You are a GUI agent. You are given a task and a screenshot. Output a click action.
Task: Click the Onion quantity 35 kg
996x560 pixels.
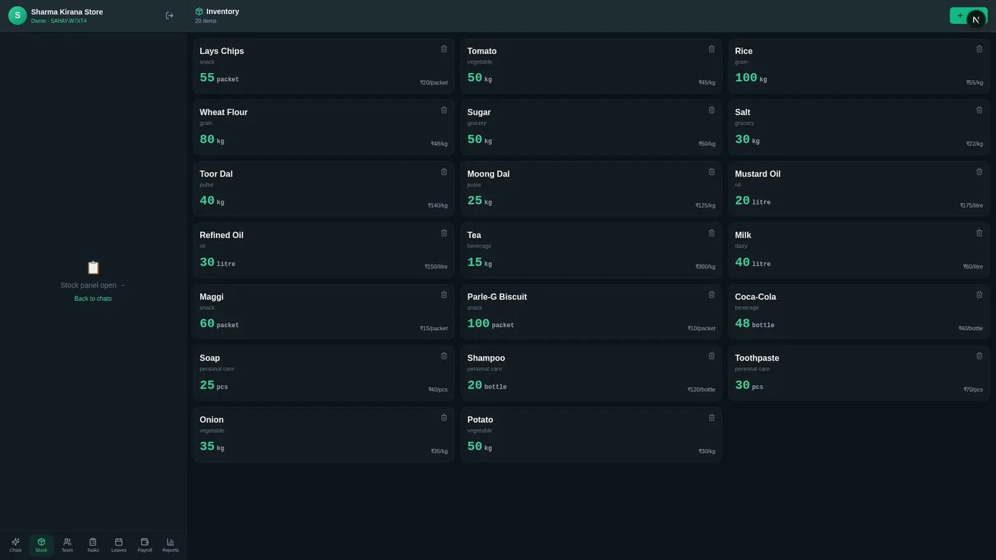(212, 447)
